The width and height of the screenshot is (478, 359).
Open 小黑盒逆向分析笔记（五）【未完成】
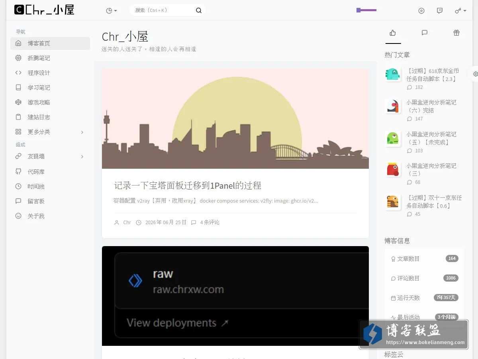tap(431, 138)
